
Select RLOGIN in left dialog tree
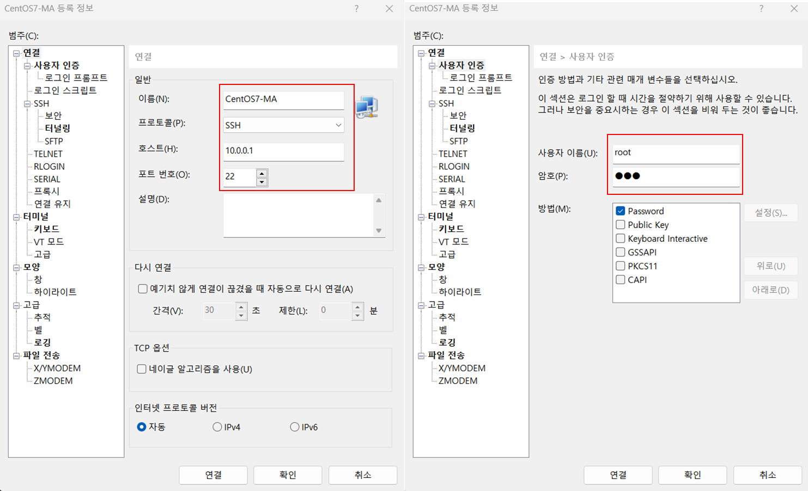[x=49, y=167]
